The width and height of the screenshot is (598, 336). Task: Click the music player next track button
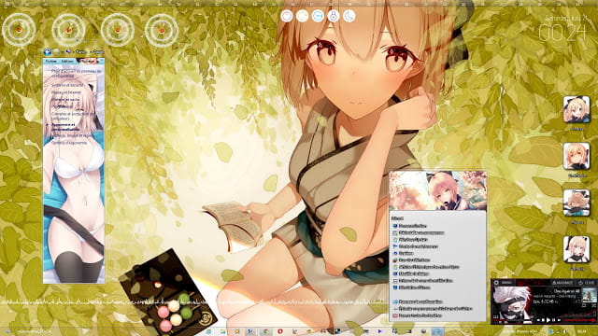559,320
